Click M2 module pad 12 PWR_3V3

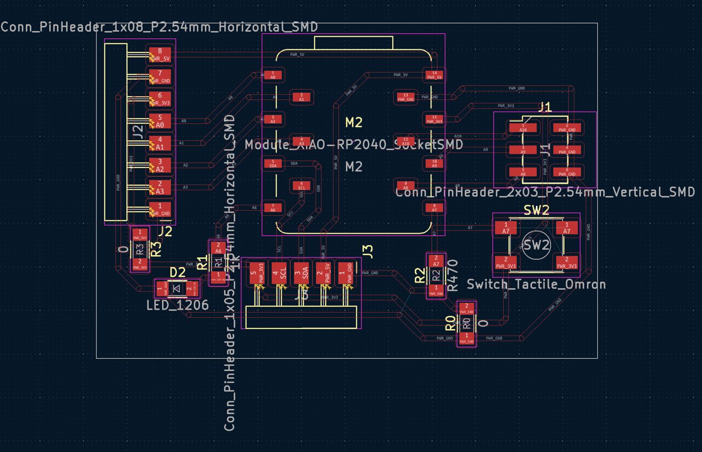pyautogui.click(x=434, y=119)
